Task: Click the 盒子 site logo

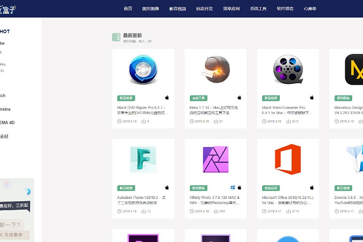Action: coord(7,9)
